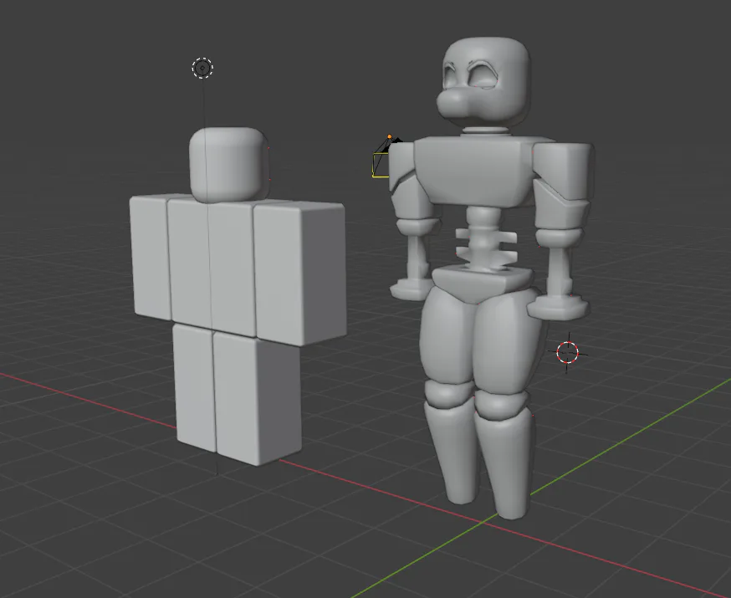Screen dimensions: 731x598
Task: Select the camera object behind robot's shoulder
Action: pos(383,156)
